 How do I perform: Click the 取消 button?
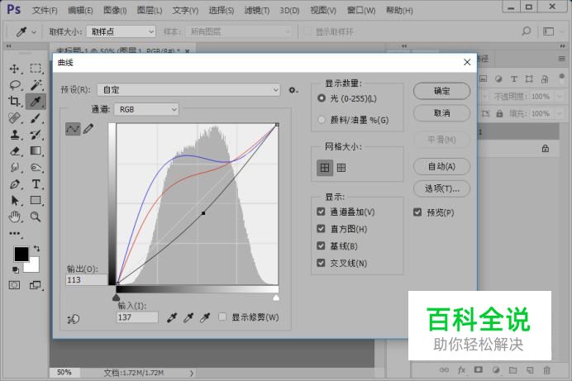click(x=441, y=113)
